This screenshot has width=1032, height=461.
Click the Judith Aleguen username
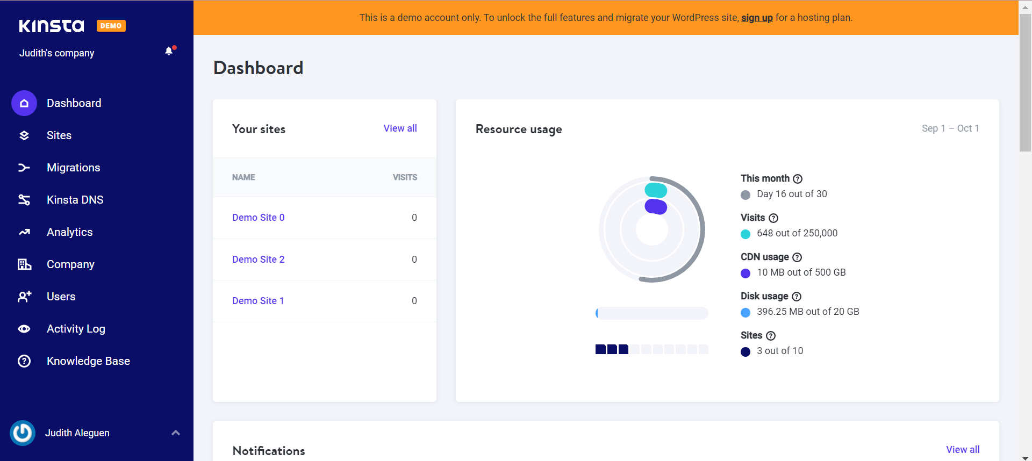[x=77, y=433]
